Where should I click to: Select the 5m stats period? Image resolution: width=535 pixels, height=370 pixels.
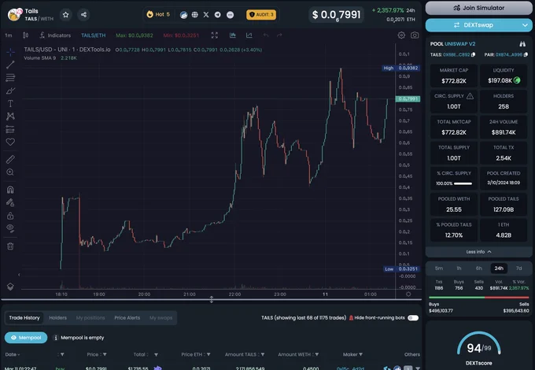tap(439, 268)
